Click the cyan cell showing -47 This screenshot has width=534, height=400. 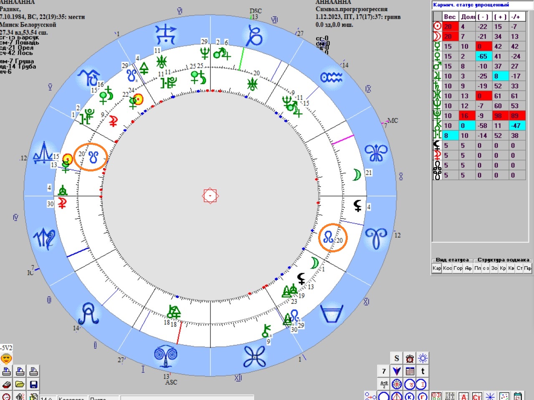pyautogui.click(x=517, y=126)
